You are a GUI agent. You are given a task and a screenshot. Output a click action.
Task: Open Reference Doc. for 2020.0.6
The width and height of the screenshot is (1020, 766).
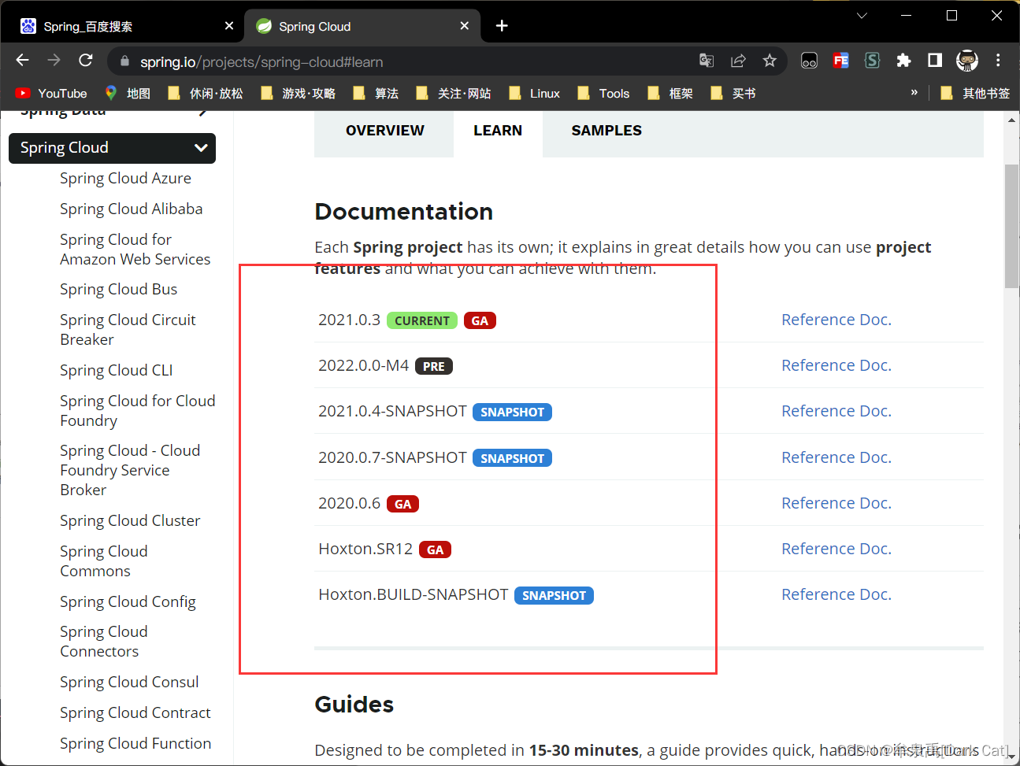[836, 503]
